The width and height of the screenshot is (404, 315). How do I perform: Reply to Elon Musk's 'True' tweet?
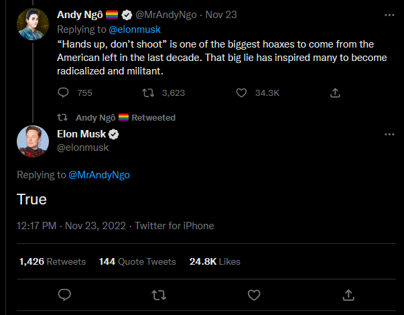click(x=64, y=295)
